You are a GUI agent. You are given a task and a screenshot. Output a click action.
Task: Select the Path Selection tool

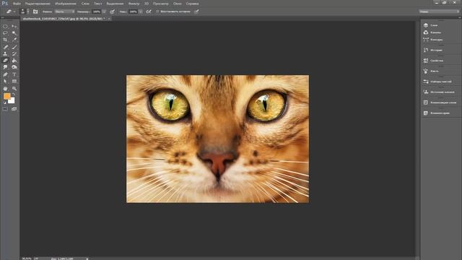(x=5, y=81)
